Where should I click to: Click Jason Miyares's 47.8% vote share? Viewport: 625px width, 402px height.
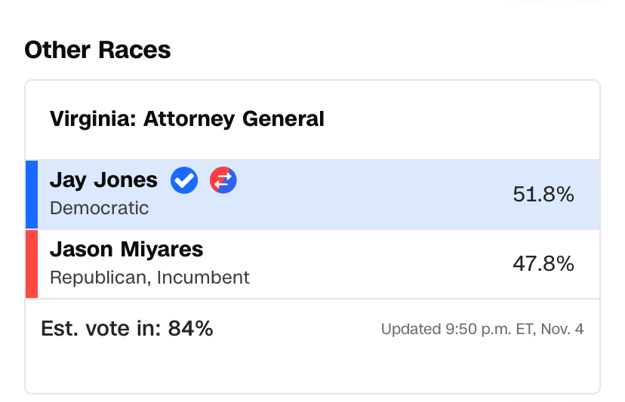tap(543, 264)
